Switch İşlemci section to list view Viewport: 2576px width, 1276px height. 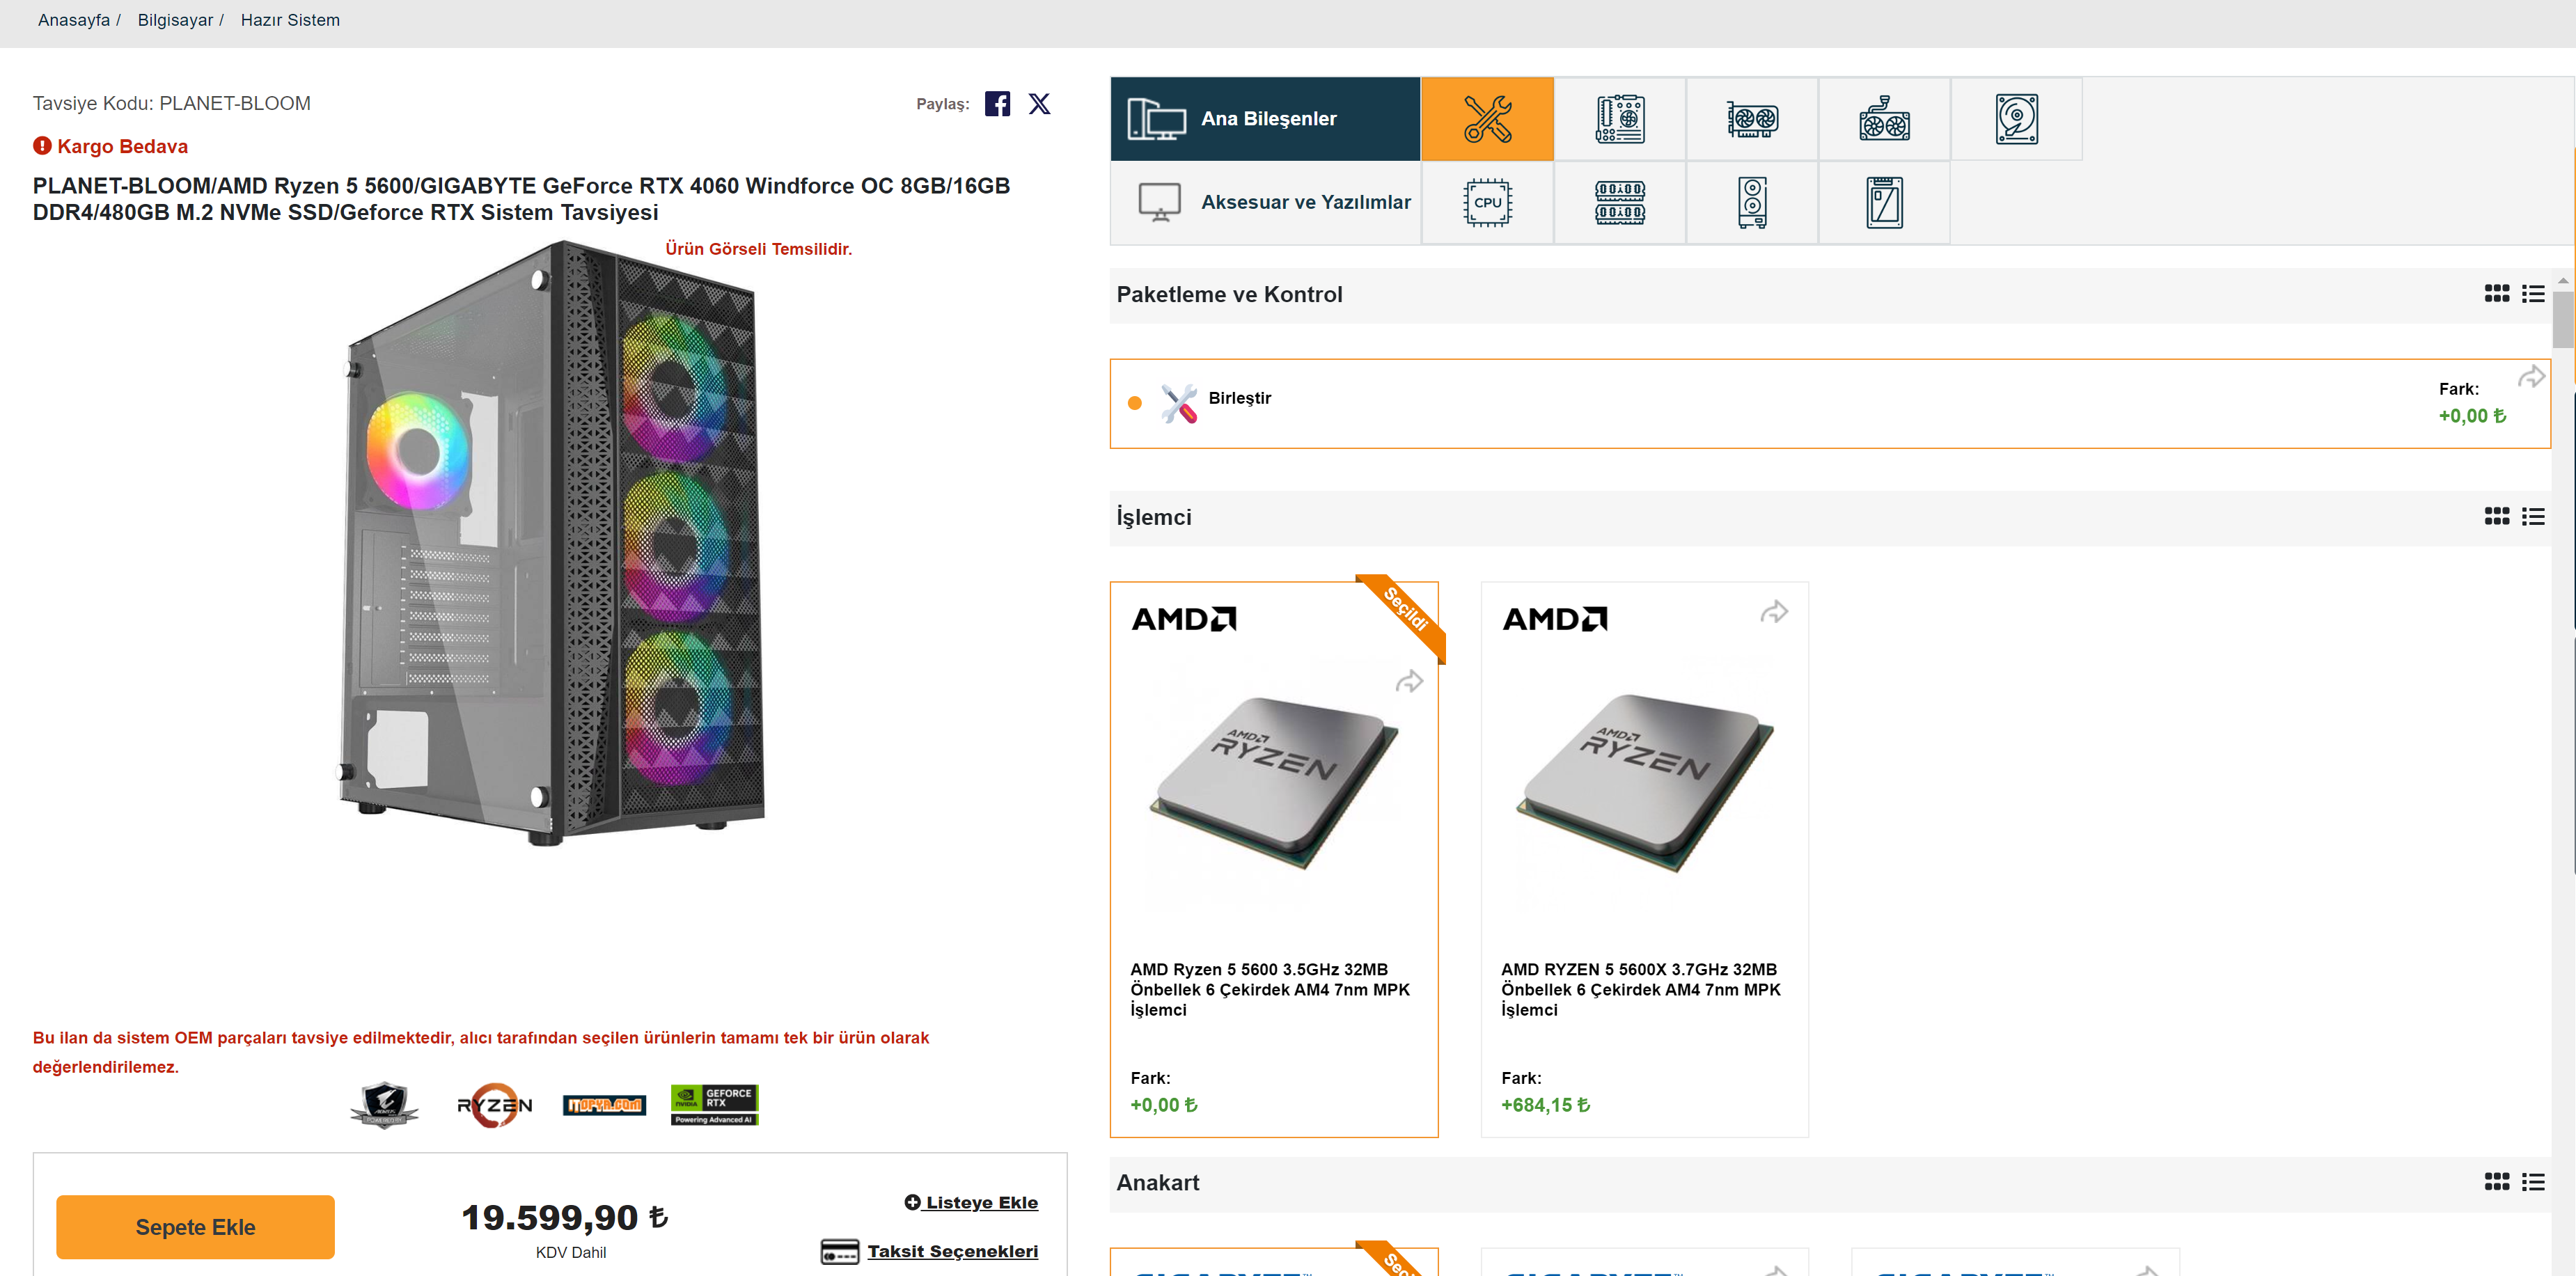[2533, 517]
